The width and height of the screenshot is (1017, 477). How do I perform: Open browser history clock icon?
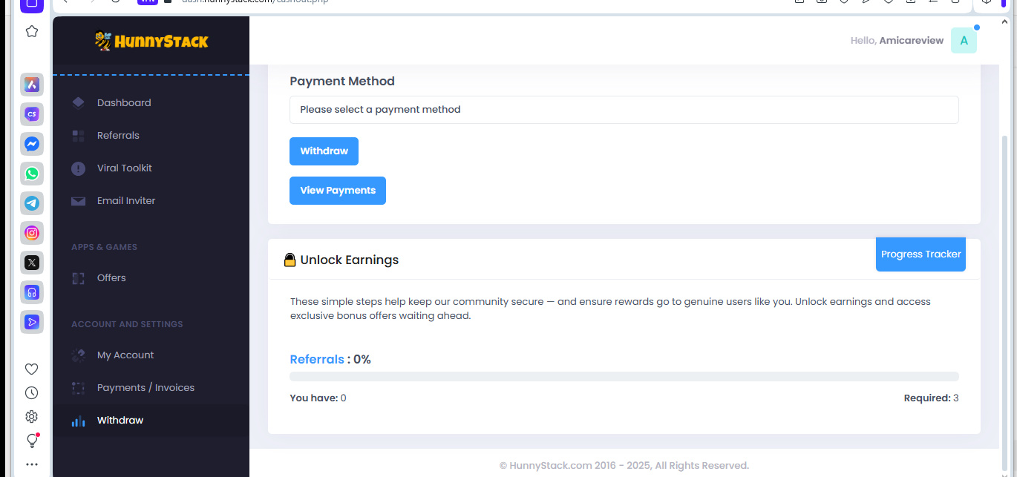tap(32, 393)
